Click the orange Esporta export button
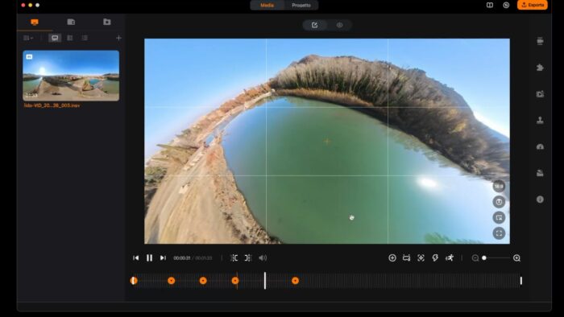The height and width of the screenshot is (317, 564). [x=532, y=5]
